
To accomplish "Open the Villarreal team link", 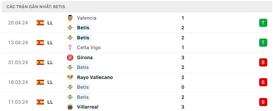I will point(88,107).
